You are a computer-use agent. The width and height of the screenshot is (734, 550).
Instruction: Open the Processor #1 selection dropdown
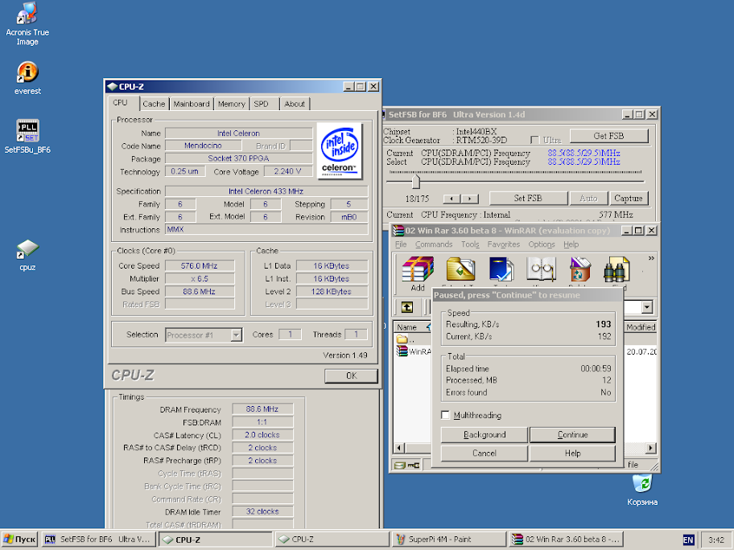(237, 335)
